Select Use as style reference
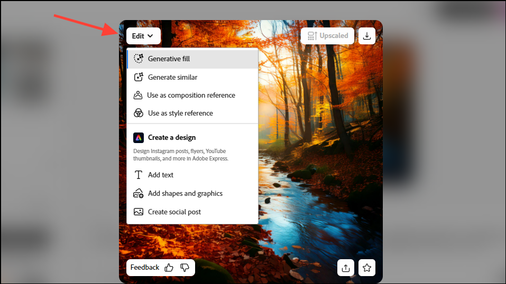Viewport: 506px width, 284px height. click(x=192, y=113)
